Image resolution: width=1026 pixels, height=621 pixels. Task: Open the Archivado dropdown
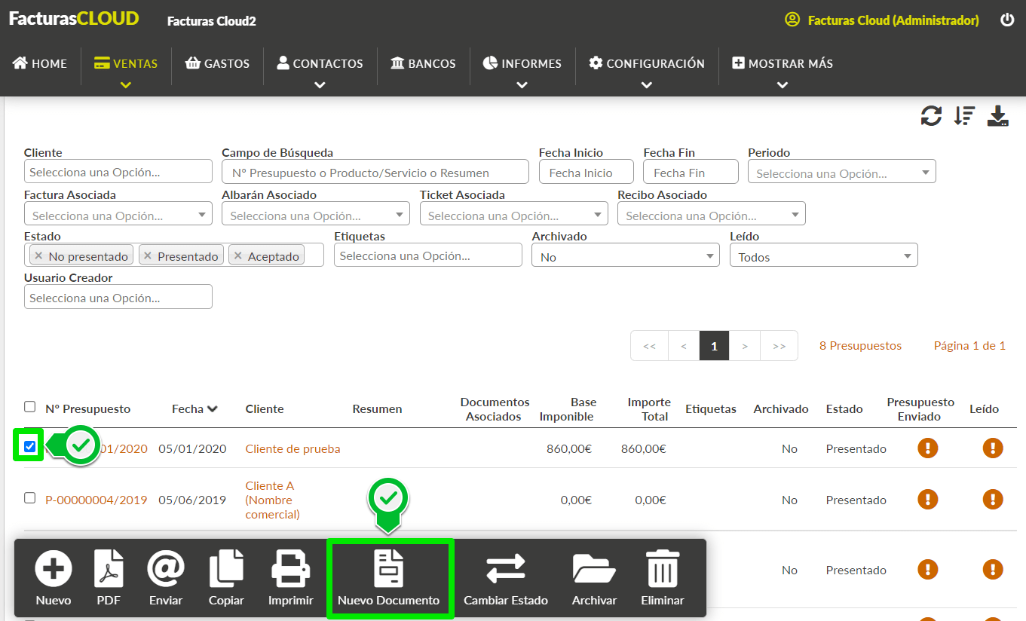tap(626, 255)
